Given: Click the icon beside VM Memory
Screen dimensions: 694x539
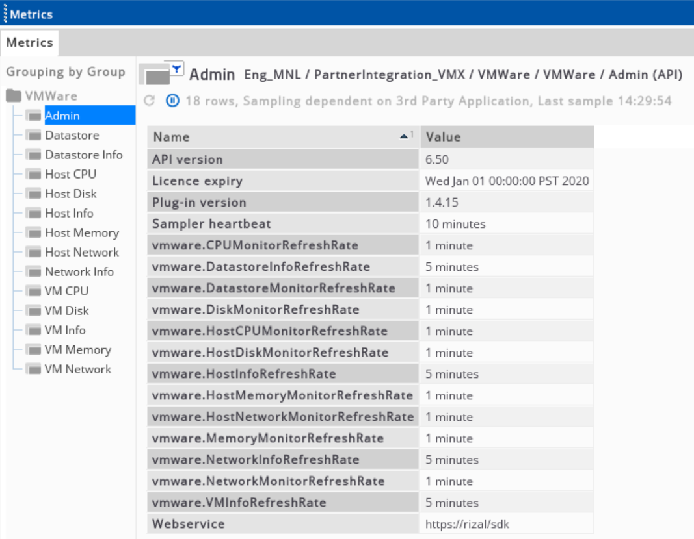Looking at the screenshot, I should [34, 349].
